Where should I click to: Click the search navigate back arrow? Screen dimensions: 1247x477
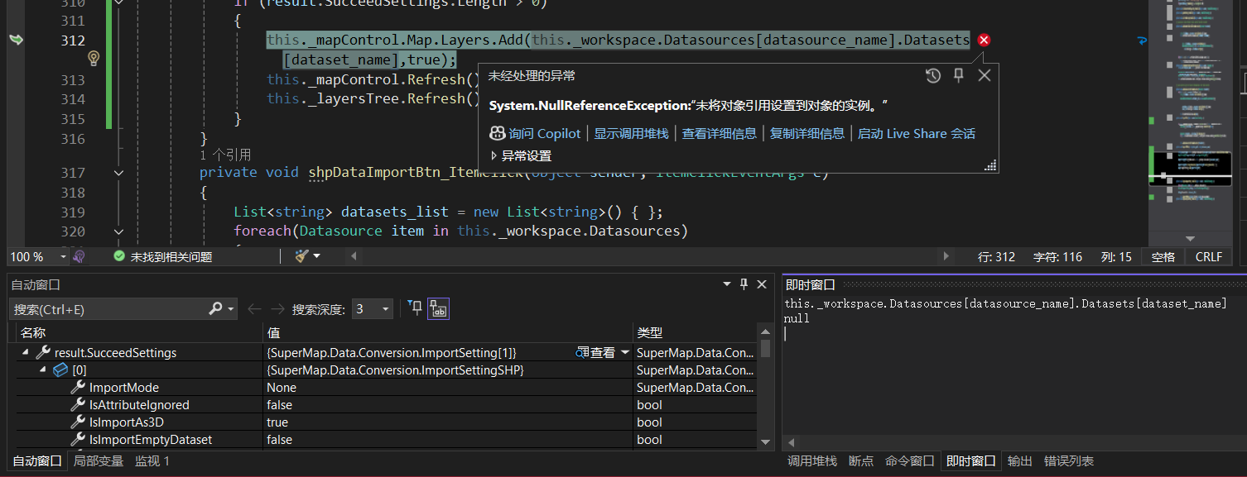(254, 309)
